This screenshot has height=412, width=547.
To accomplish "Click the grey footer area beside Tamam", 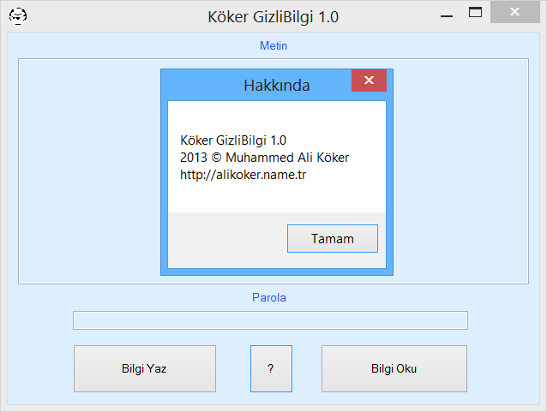I will [223, 240].
